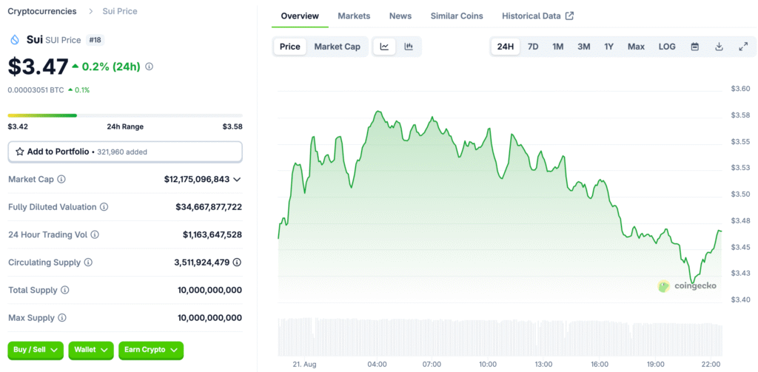This screenshot has height=372, width=758.
Task: Show Fully Diluted Valuation info icon
Action: click(x=104, y=207)
